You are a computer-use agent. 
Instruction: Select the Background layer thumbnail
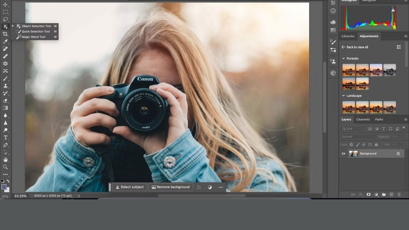point(353,154)
